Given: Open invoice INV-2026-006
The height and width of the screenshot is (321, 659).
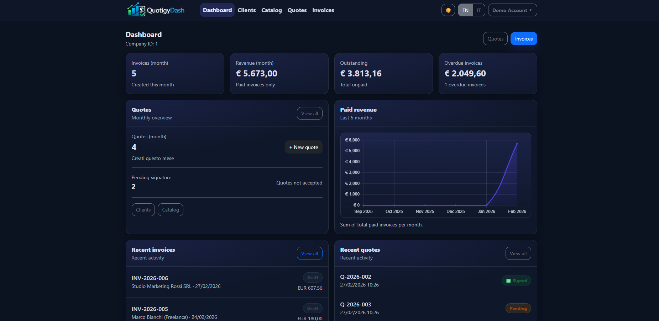Looking at the screenshot, I should pyautogui.click(x=227, y=282).
